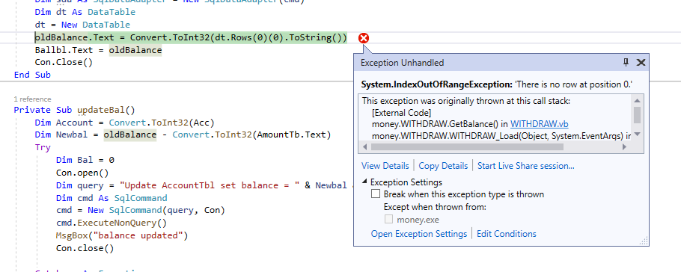
Task: Collapse the Exception Settings section
Action: click(x=365, y=182)
